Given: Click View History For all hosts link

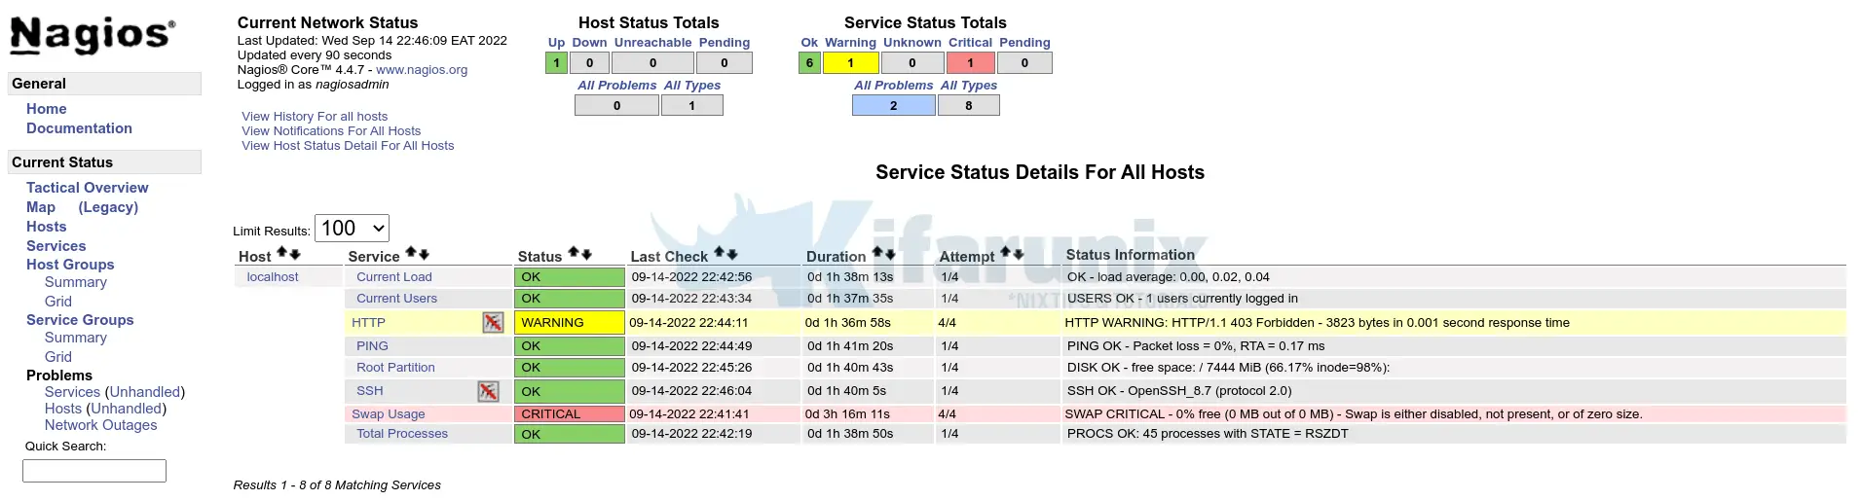Looking at the screenshot, I should [315, 117].
